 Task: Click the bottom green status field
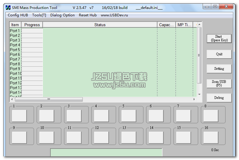(x=106, y=153)
